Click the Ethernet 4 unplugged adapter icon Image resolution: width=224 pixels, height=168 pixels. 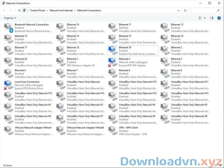coord(113,62)
